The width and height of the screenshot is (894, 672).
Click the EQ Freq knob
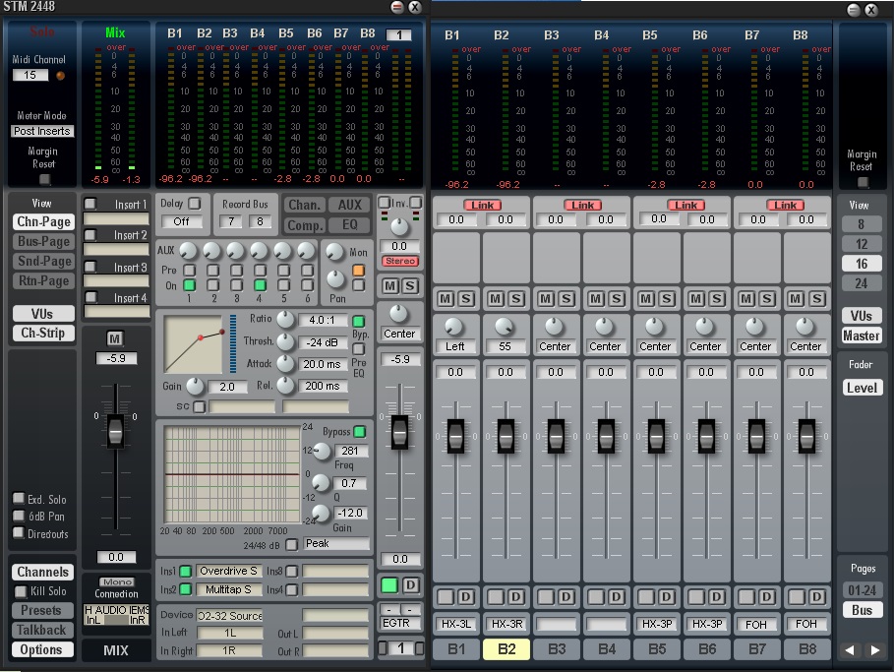(x=320, y=450)
